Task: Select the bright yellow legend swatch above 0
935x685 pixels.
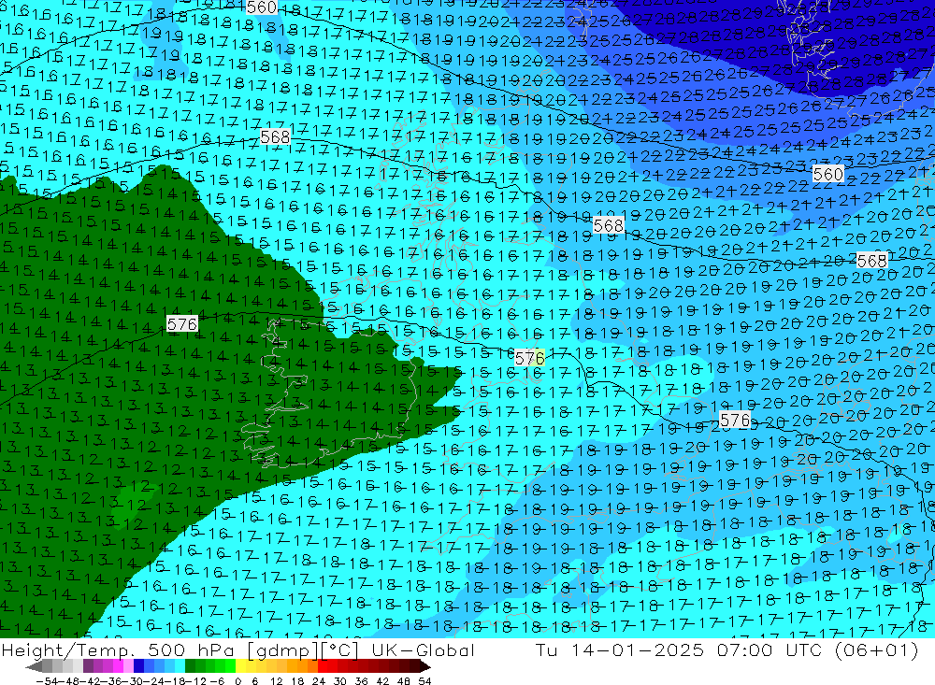Action: (241, 666)
